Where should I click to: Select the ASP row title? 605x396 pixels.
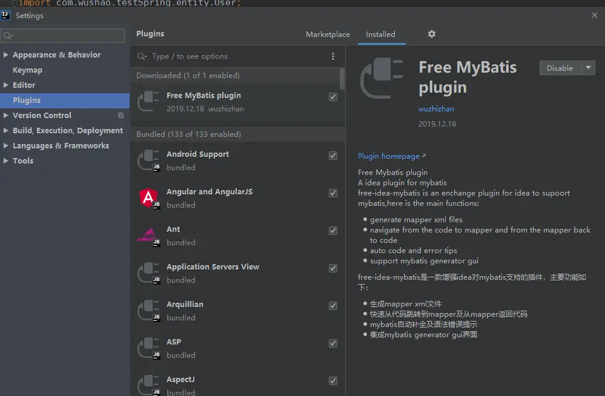174,342
